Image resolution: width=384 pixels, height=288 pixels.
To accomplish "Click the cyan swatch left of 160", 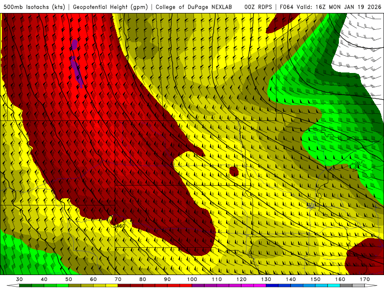I will (x=334, y=286).
